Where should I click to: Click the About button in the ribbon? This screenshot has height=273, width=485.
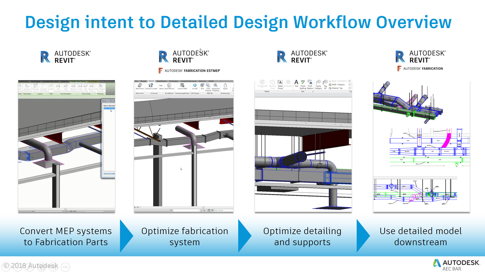point(161,88)
